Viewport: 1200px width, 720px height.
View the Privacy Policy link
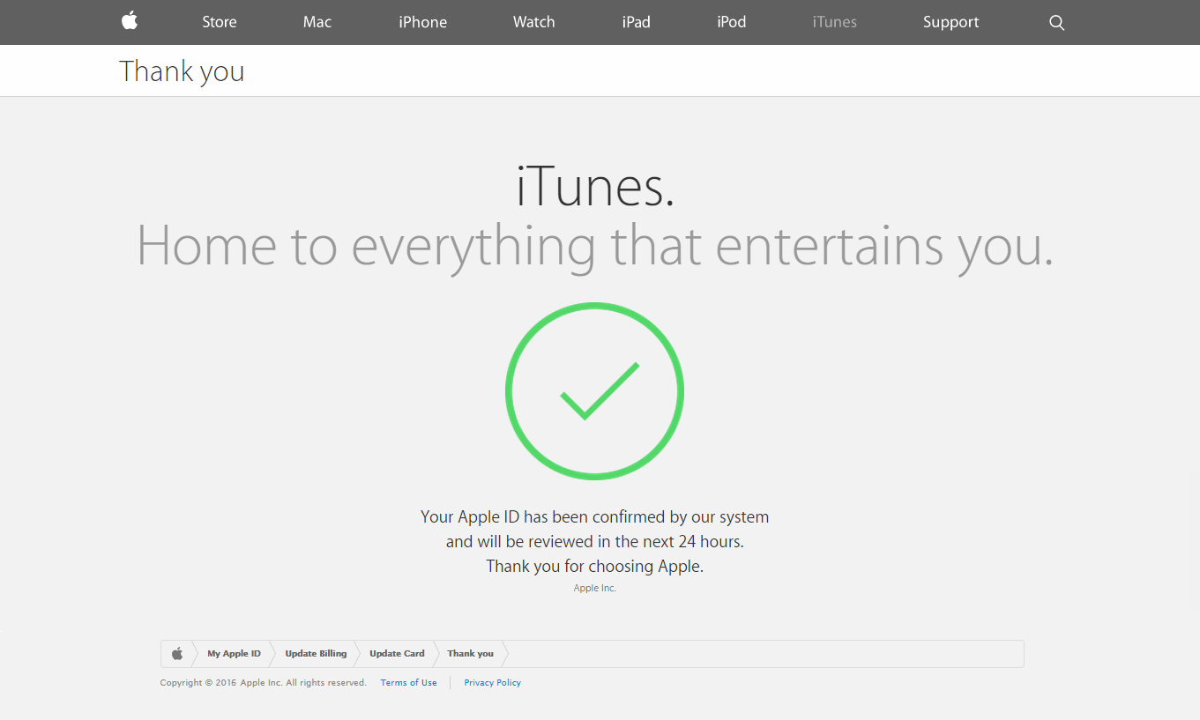(492, 683)
